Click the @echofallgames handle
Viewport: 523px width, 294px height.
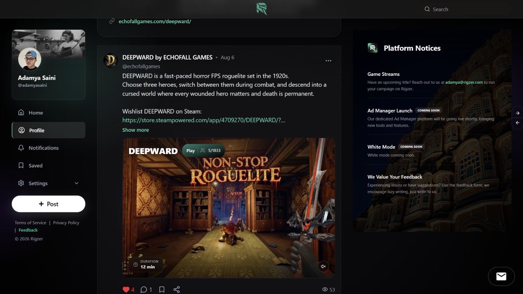(141, 66)
